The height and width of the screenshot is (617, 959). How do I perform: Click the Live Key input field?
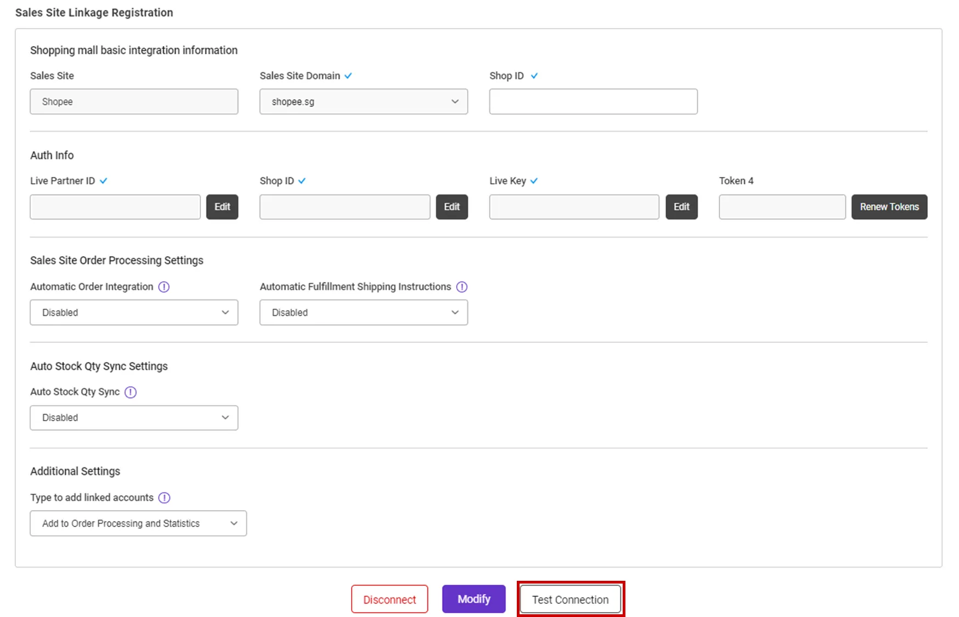[x=574, y=207]
